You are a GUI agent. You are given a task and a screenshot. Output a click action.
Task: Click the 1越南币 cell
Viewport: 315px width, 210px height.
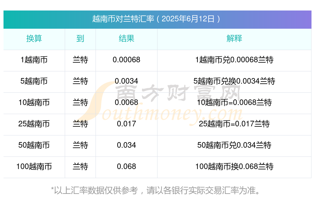(34, 60)
